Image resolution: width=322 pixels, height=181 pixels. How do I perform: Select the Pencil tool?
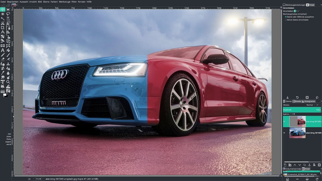point(3,55)
